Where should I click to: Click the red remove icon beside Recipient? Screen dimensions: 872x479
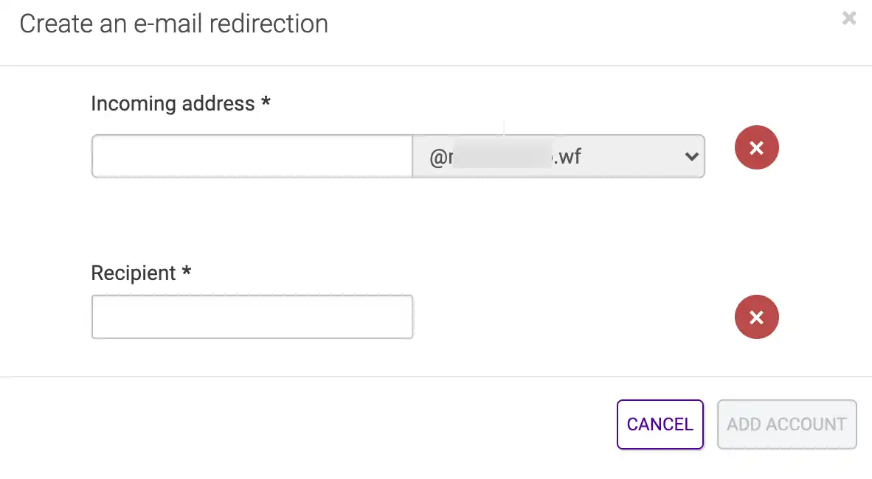756,317
